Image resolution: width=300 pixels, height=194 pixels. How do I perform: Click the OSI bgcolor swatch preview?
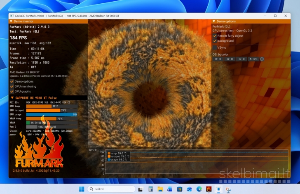click(x=262, y=59)
